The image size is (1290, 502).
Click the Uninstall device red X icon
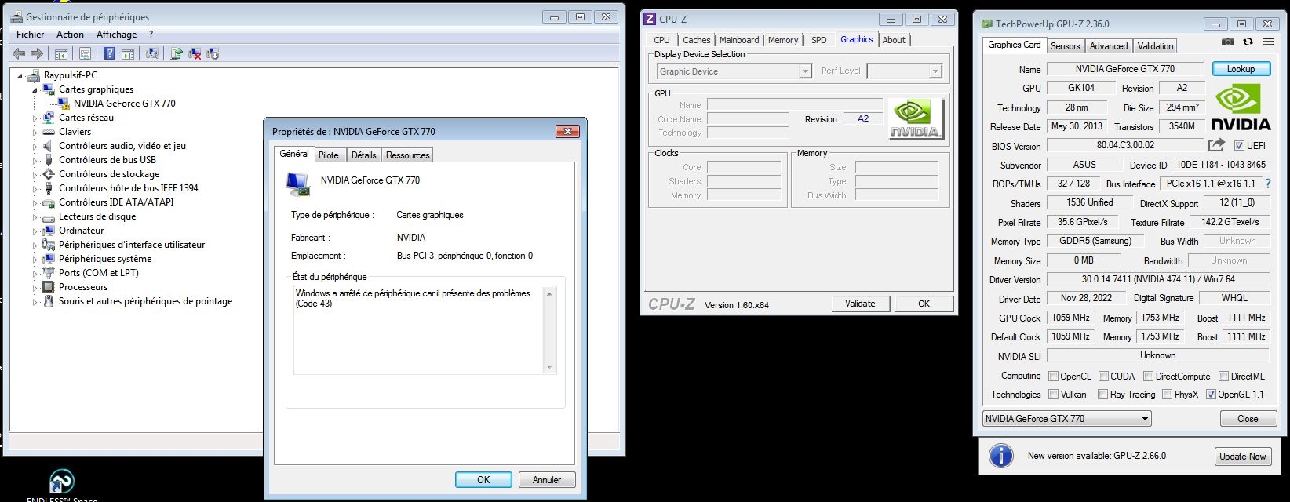pyautogui.click(x=195, y=53)
